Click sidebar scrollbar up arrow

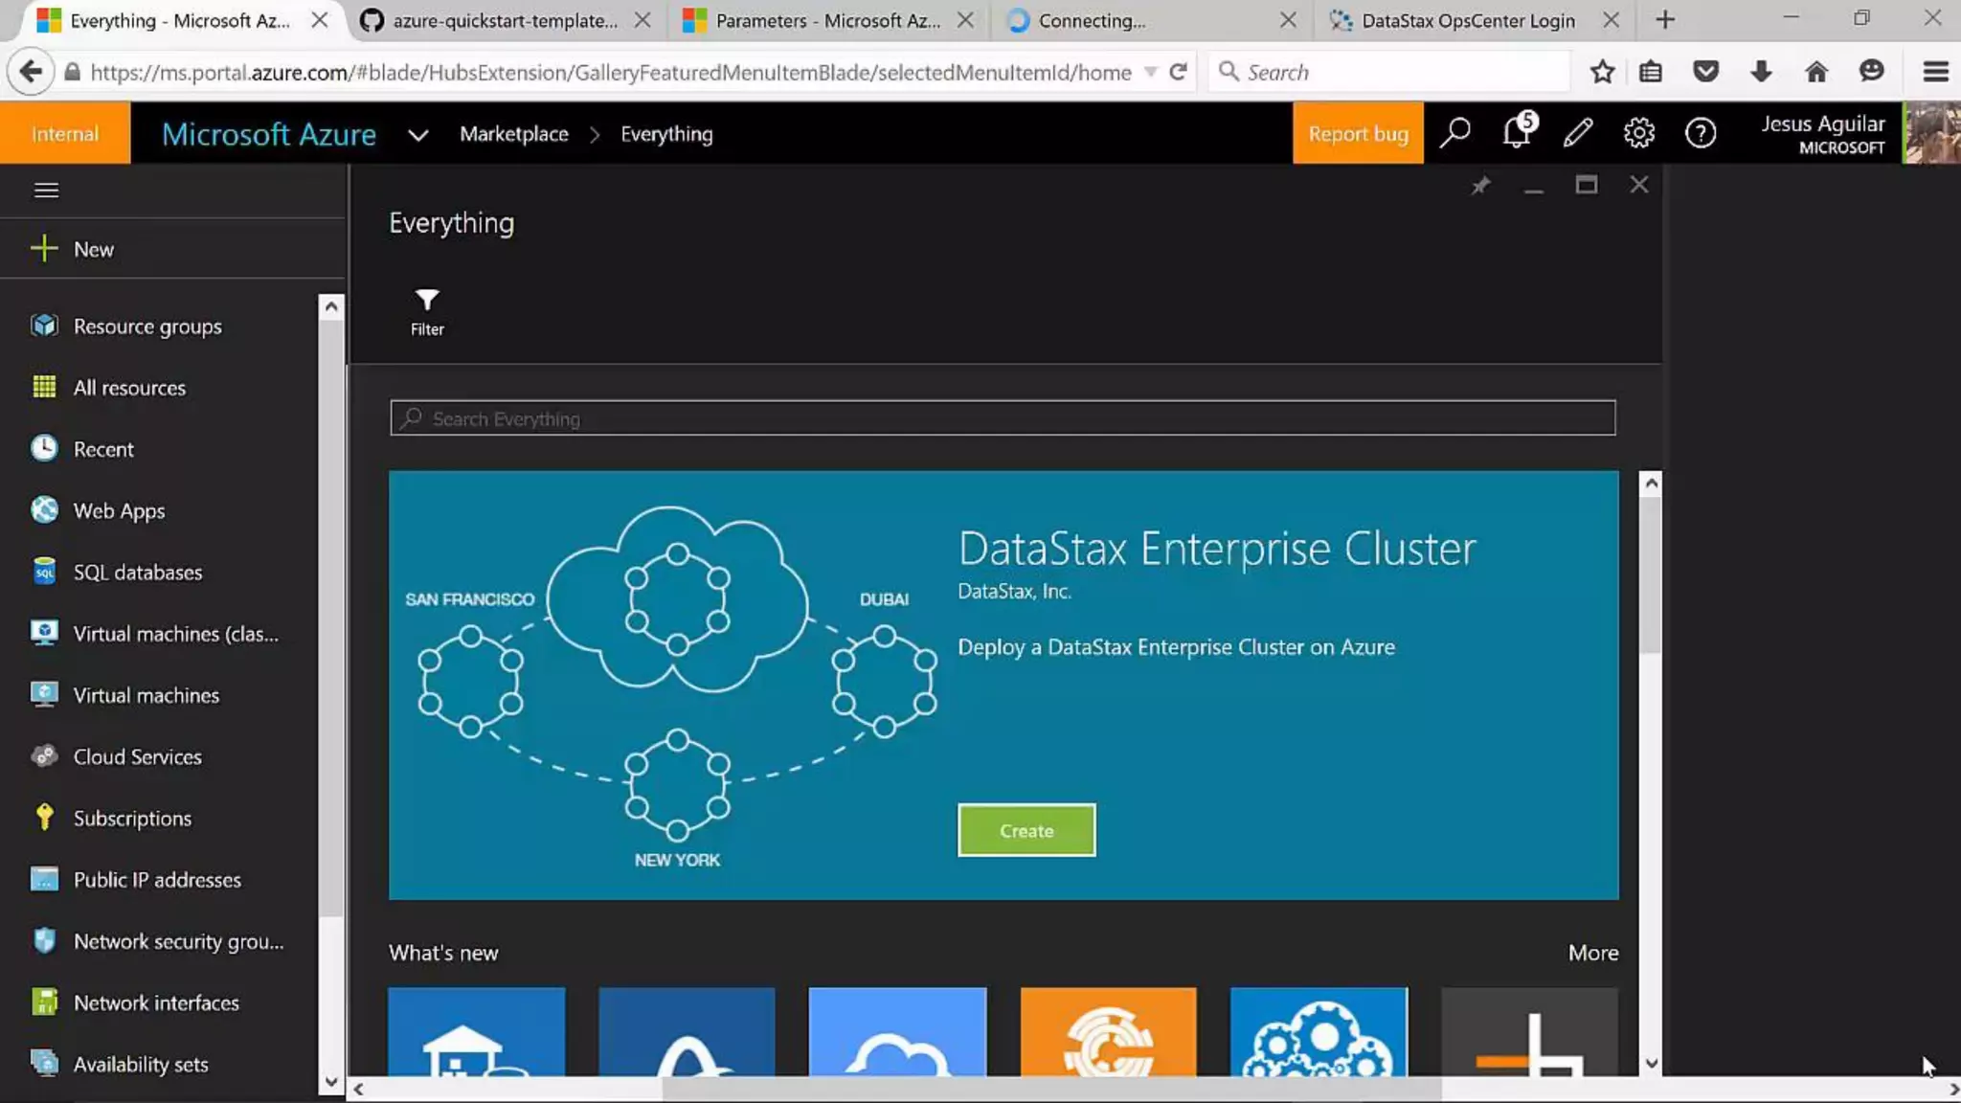click(330, 306)
